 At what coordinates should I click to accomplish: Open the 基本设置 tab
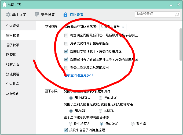pos(16,15)
